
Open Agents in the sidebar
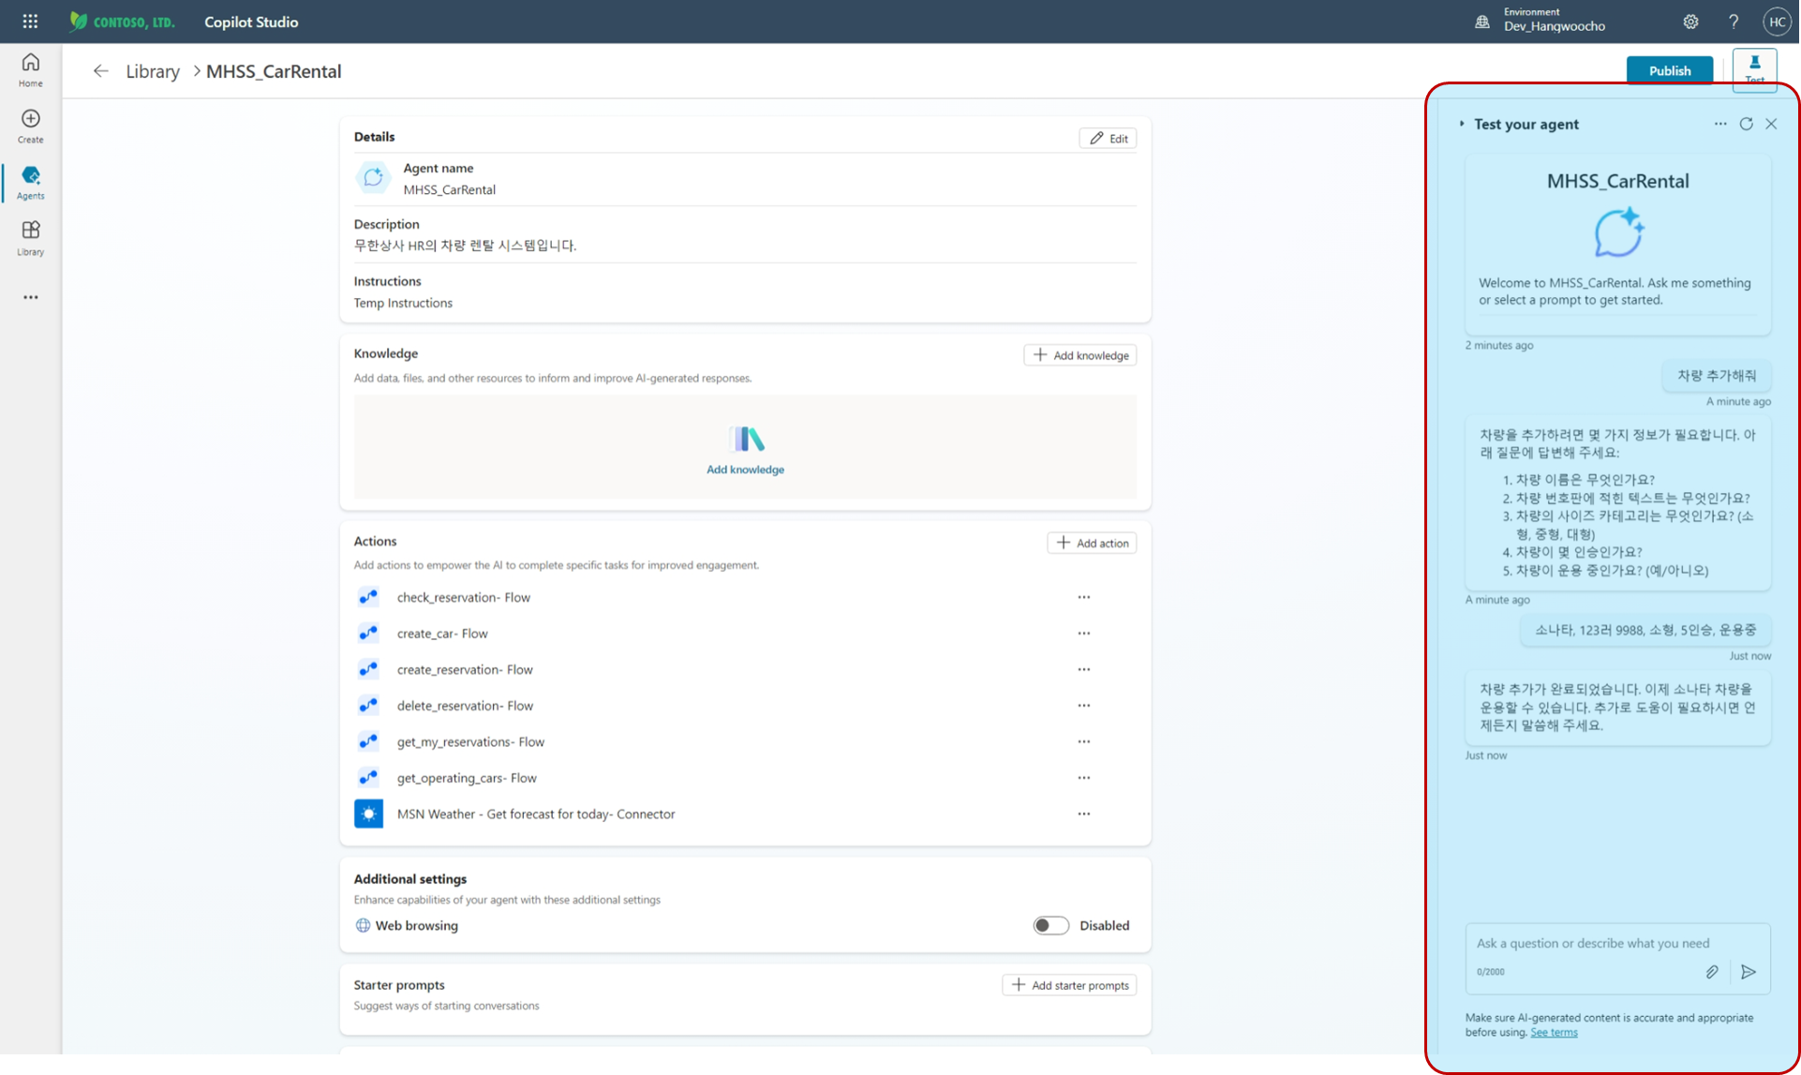pyautogui.click(x=30, y=183)
